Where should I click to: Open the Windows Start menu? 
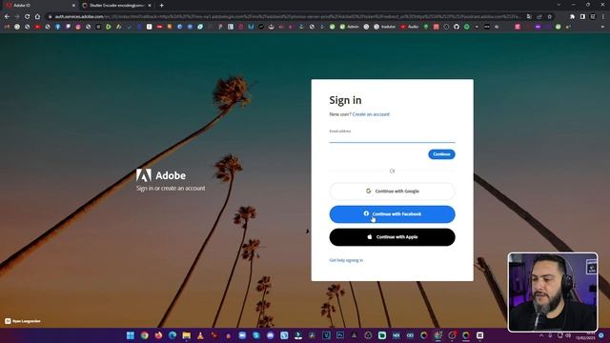click(131, 335)
